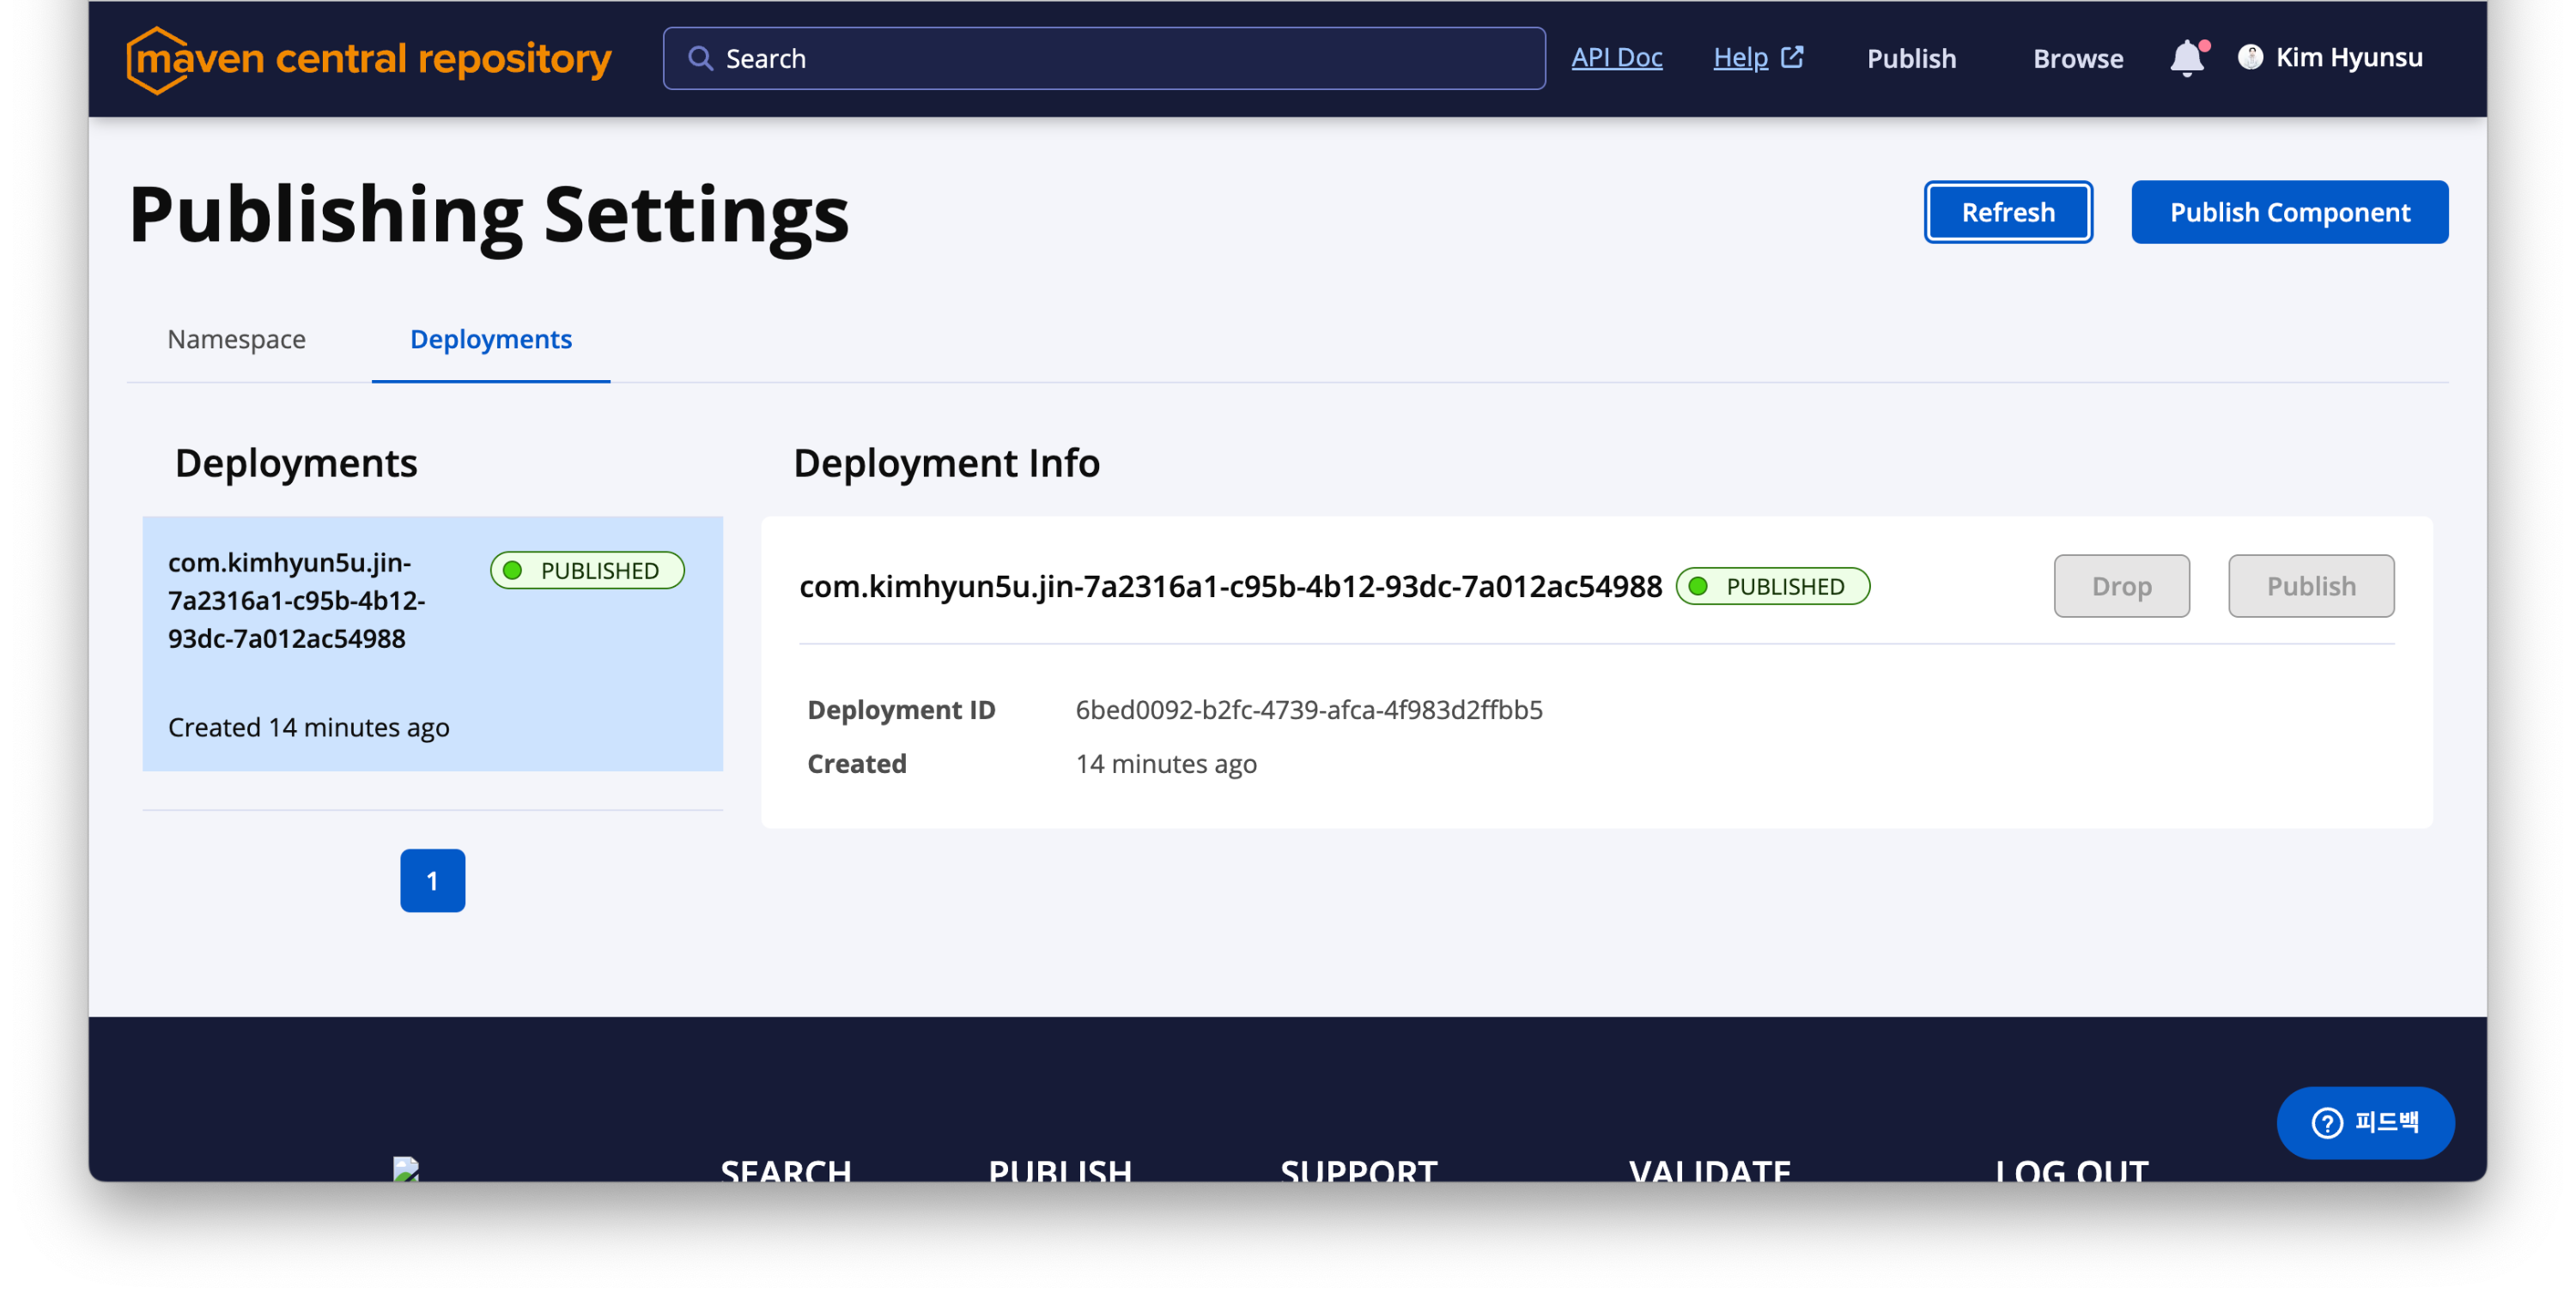Go to pagination page 1
Image resolution: width=2576 pixels, height=1299 pixels.
pyautogui.click(x=432, y=880)
